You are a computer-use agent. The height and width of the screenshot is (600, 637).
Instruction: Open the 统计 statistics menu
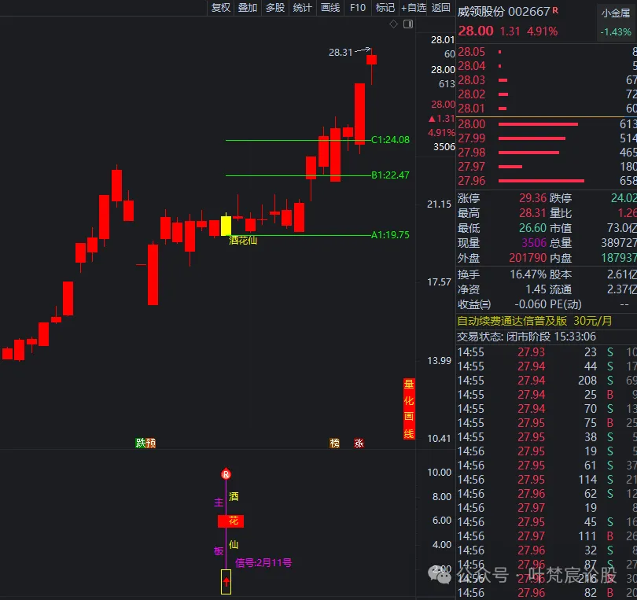tap(302, 8)
